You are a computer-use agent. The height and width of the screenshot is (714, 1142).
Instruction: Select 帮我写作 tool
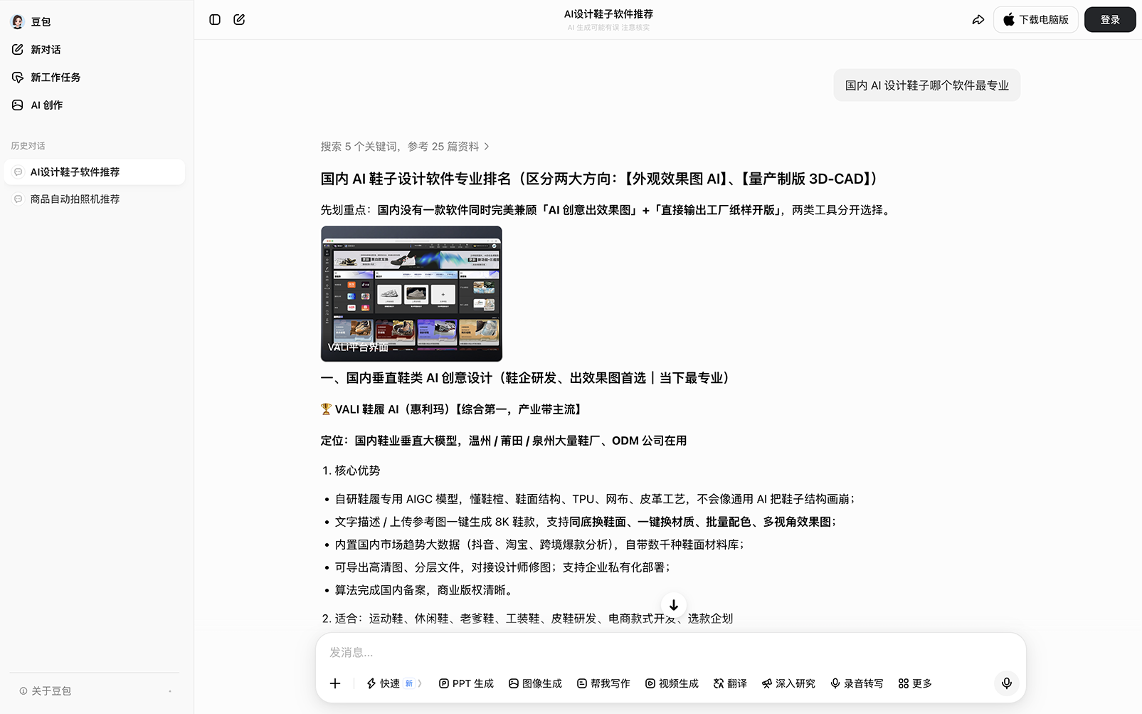[x=603, y=683]
